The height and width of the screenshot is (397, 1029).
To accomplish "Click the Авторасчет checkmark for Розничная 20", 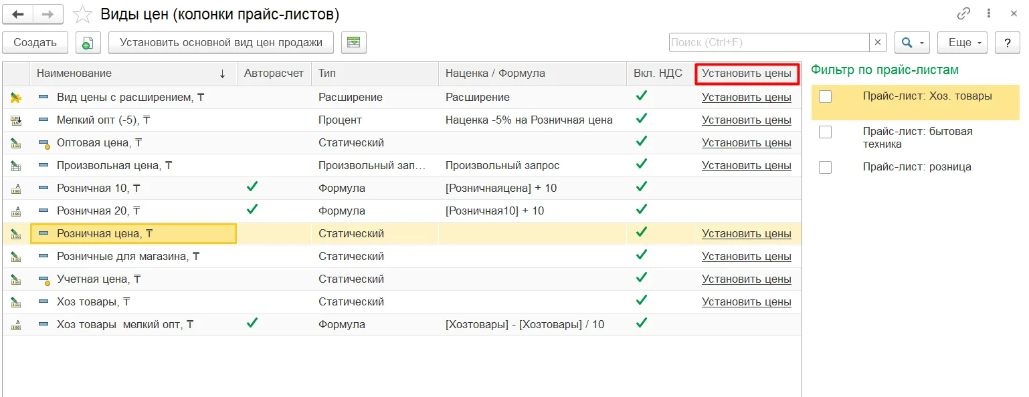I will [252, 210].
